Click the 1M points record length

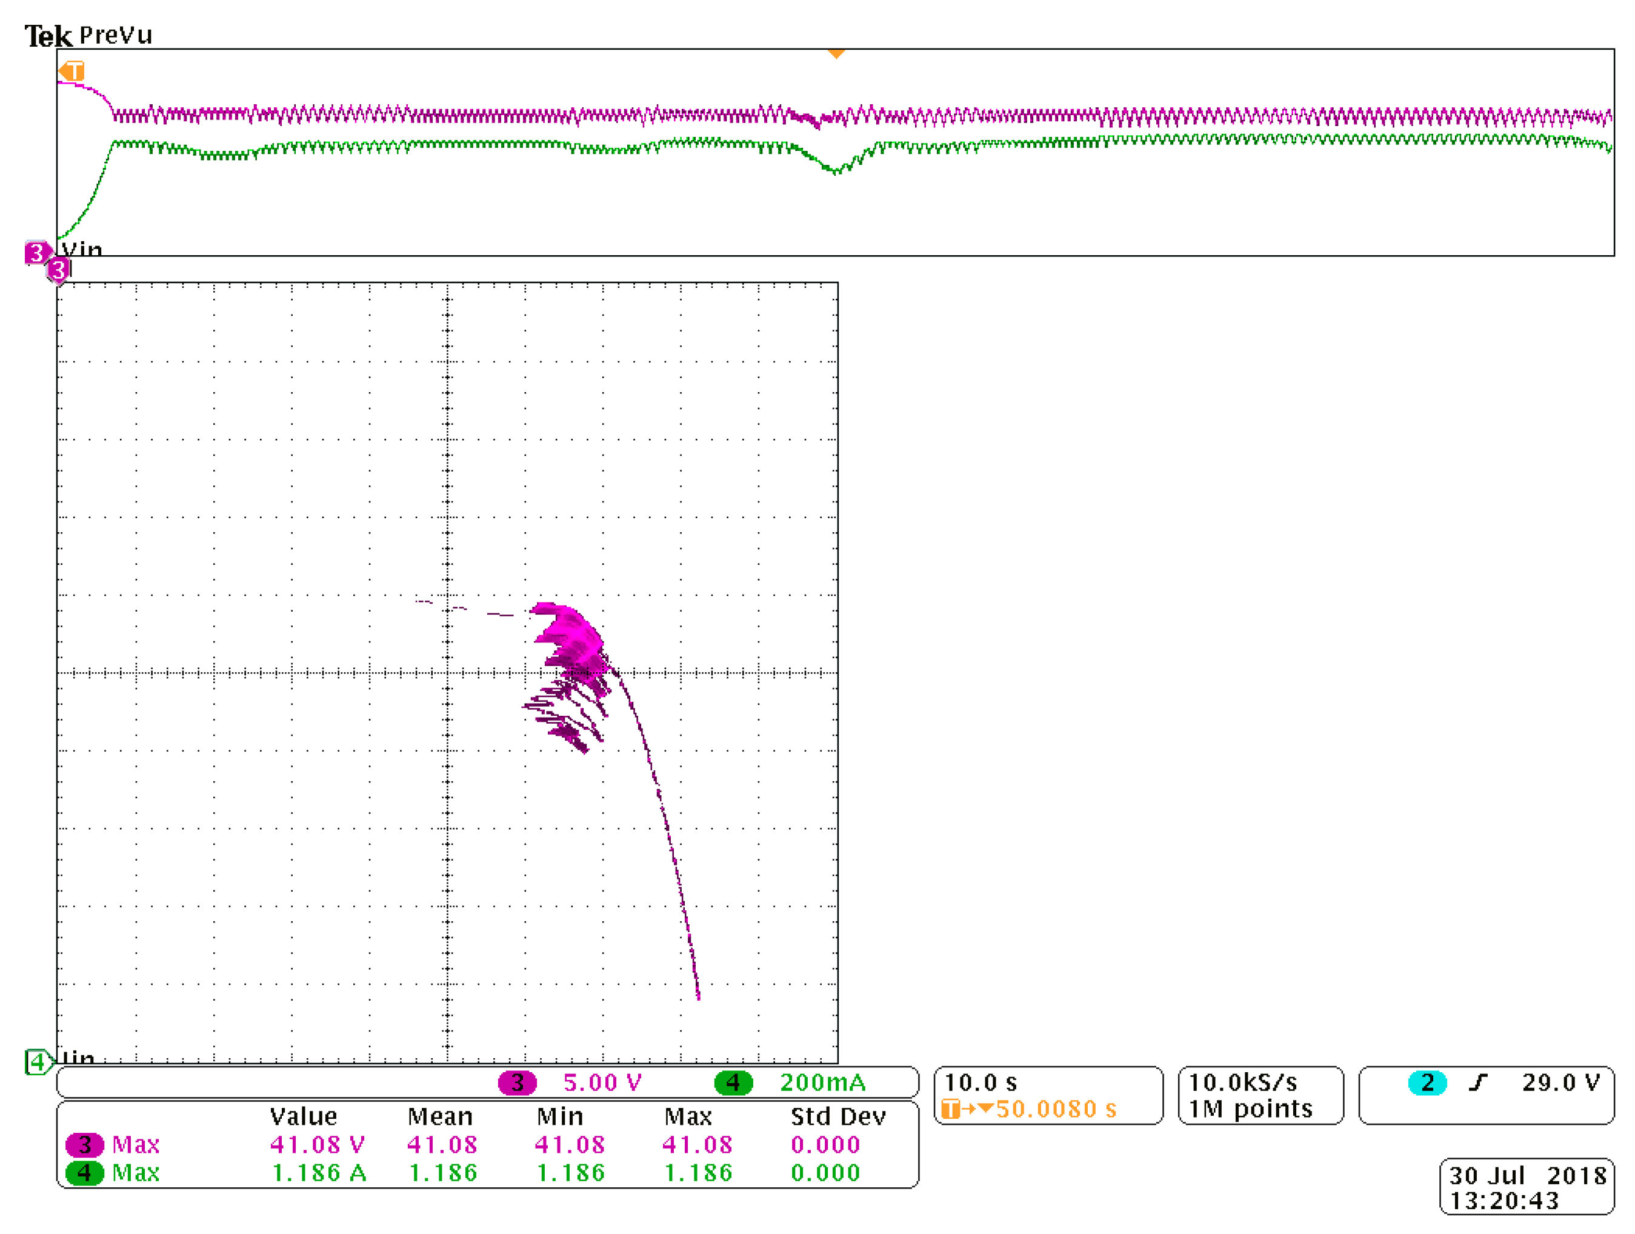coord(1251,1109)
